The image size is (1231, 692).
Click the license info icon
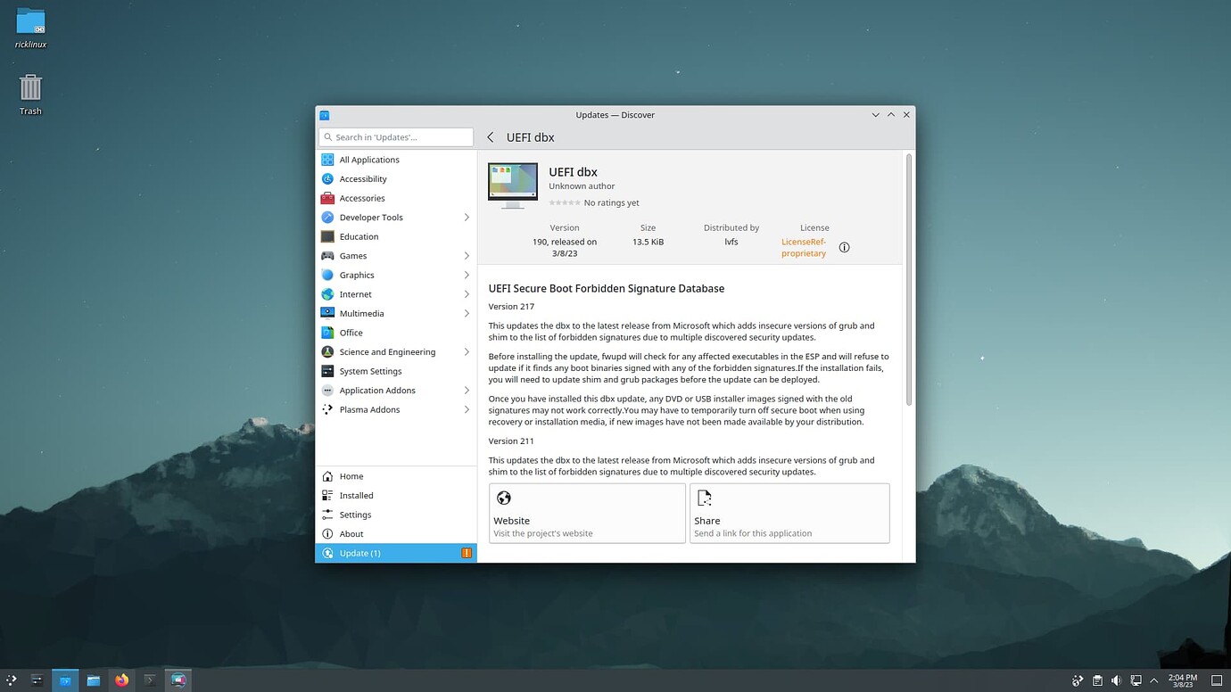coord(844,247)
